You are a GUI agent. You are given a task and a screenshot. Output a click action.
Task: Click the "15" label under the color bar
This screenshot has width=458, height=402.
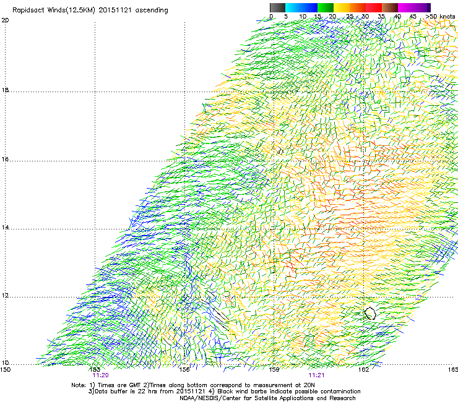318,17
